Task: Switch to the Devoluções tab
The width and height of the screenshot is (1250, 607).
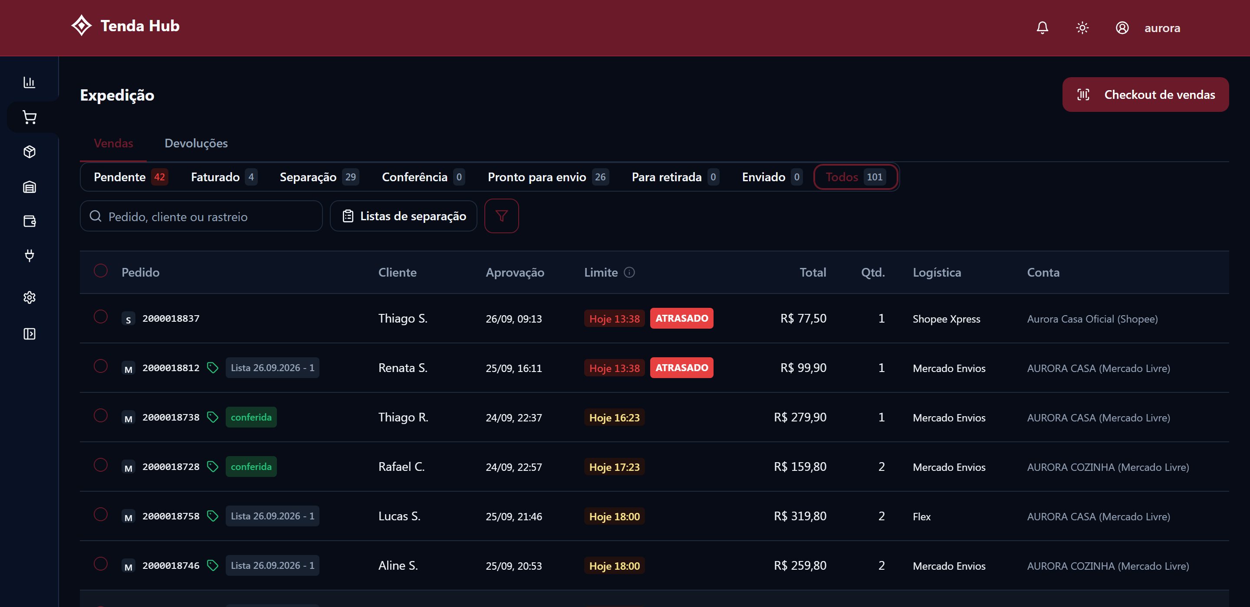Action: point(196,143)
